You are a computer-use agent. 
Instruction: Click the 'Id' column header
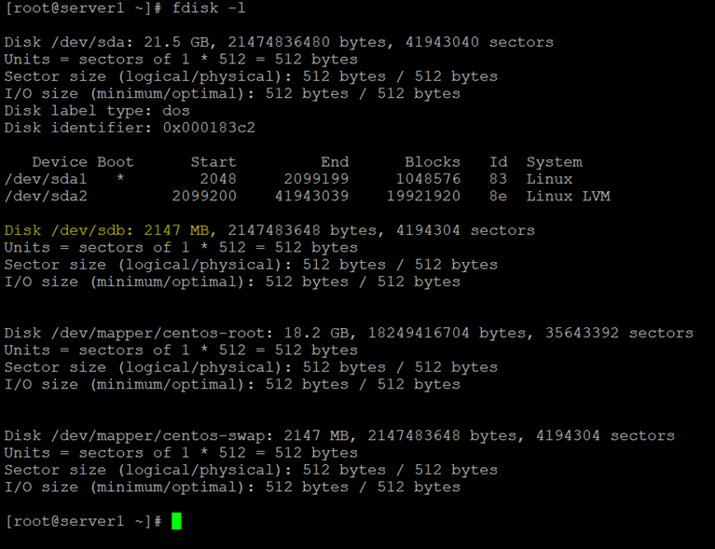[498, 162]
